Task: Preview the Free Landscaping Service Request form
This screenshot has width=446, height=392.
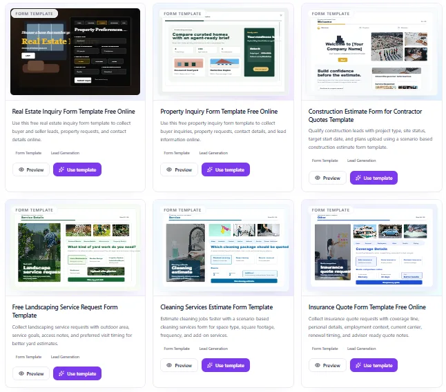Action: tap(31, 373)
